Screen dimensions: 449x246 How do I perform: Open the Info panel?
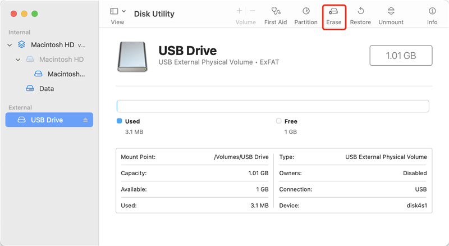coord(432,11)
